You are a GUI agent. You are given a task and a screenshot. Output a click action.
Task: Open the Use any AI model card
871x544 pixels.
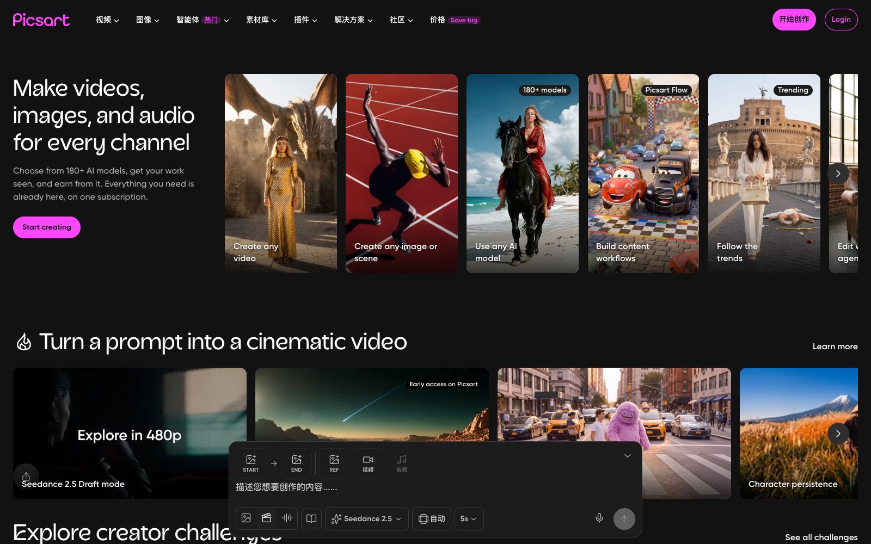(523, 174)
